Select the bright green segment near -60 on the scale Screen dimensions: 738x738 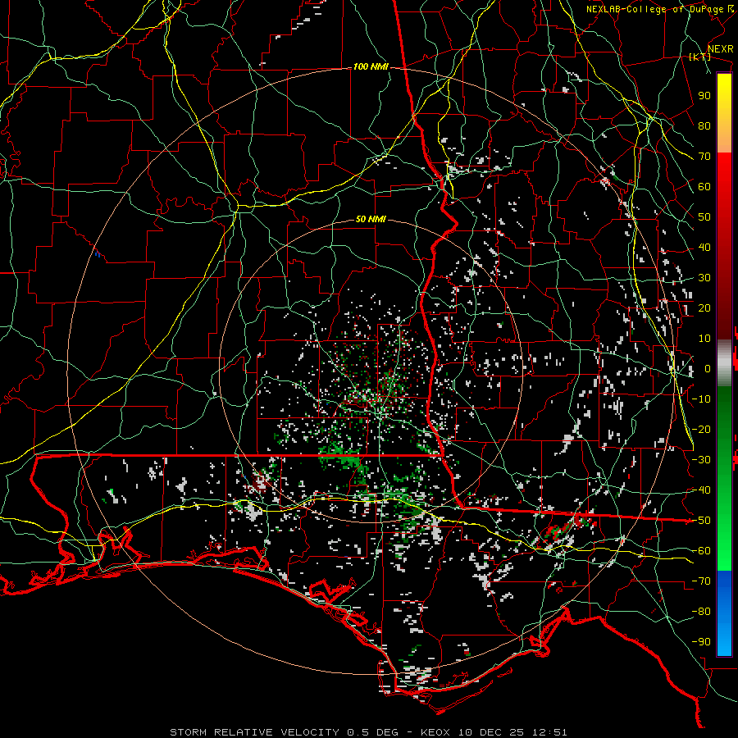click(x=724, y=541)
